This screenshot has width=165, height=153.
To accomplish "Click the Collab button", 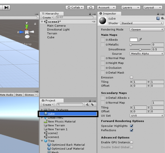I will click(x=75, y=8).
